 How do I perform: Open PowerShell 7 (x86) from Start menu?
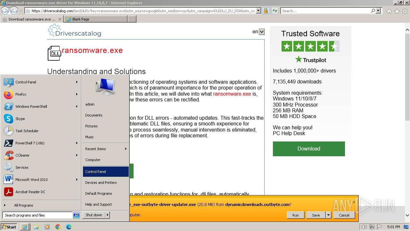[x=40, y=143]
